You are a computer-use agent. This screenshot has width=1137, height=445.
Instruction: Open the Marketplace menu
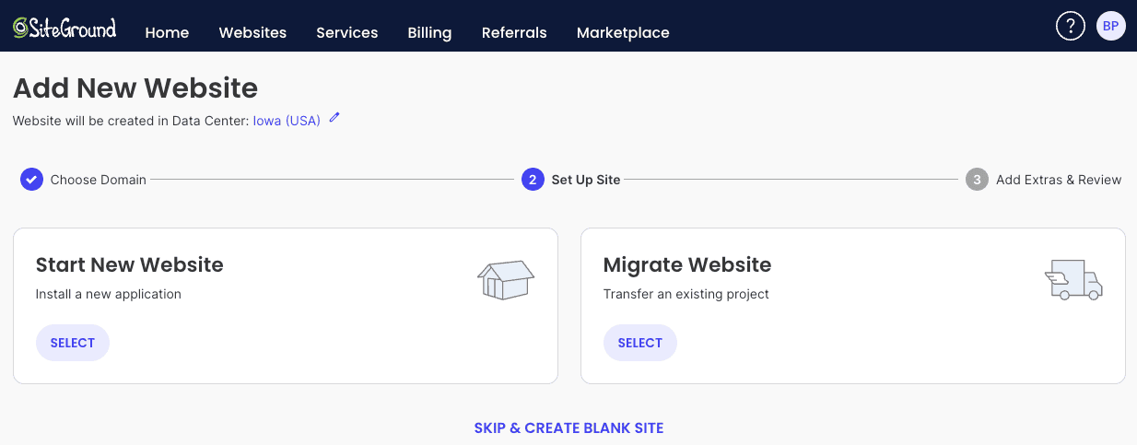(623, 32)
